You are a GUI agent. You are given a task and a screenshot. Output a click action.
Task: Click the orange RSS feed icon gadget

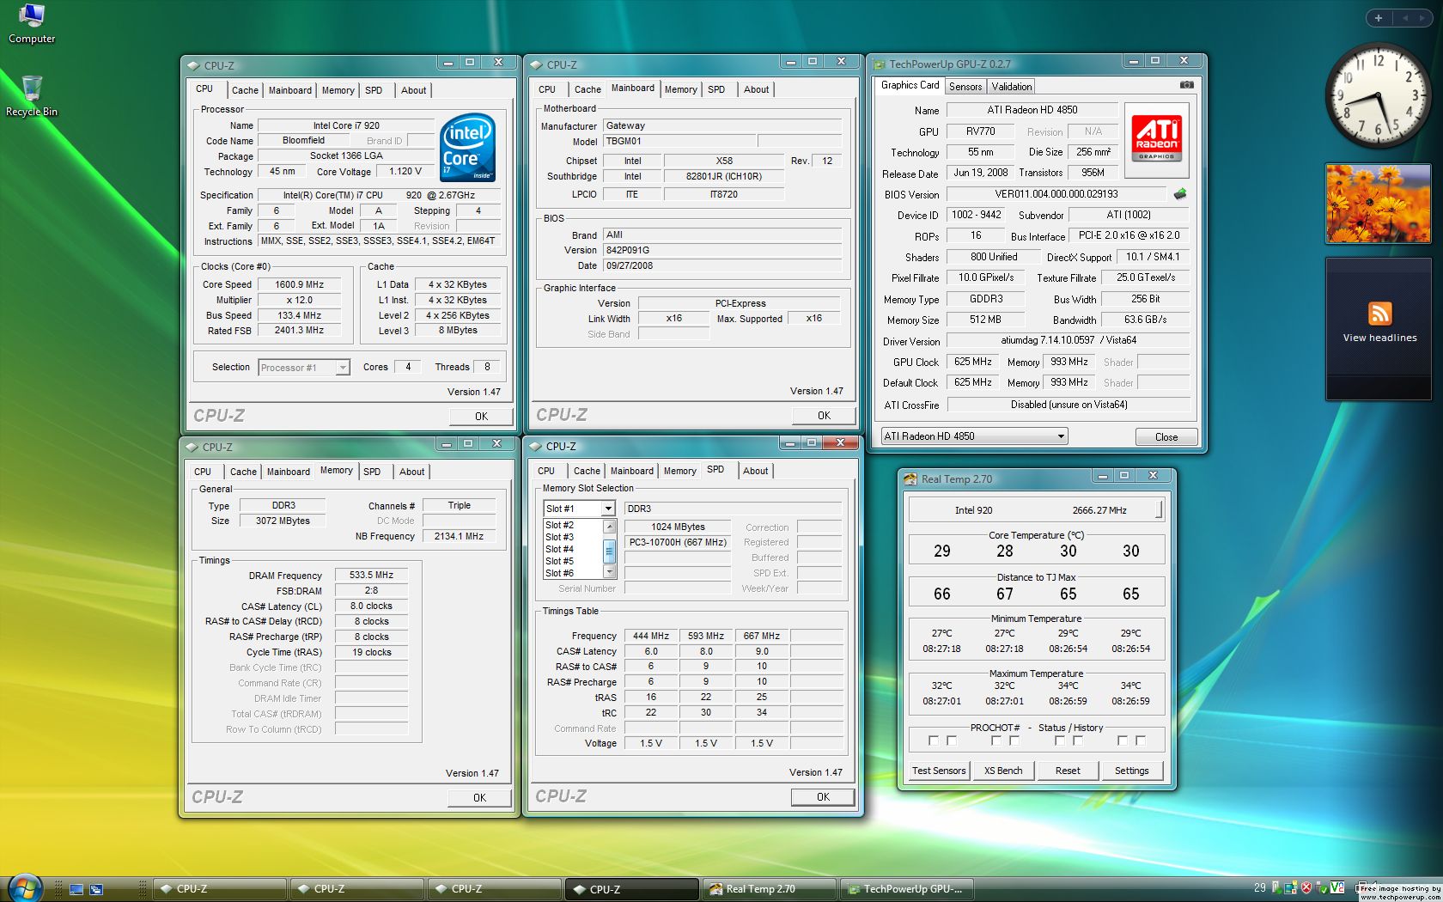click(x=1379, y=314)
